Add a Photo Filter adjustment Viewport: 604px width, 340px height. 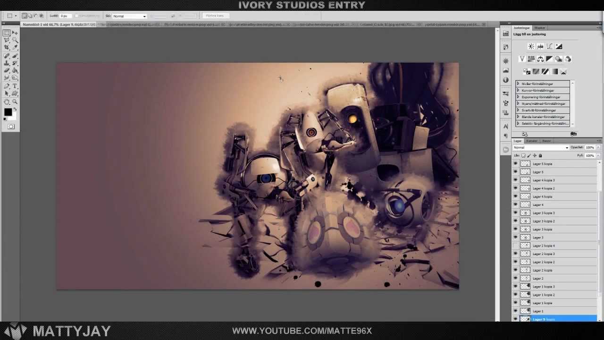click(559, 59)
